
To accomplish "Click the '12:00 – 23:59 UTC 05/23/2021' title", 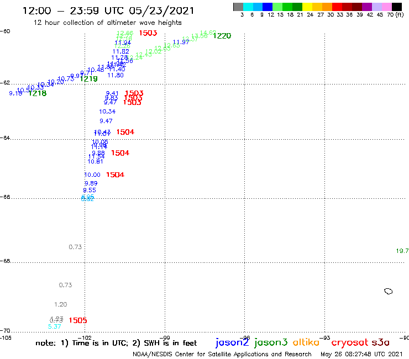I will [x=108, y=10].
